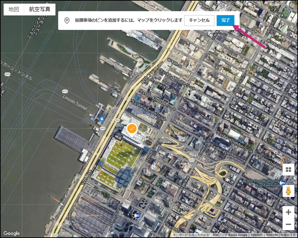Viewport: 298px width, 238px height.
Task: Click the orange checkmark pin marker
Action: 132,130
